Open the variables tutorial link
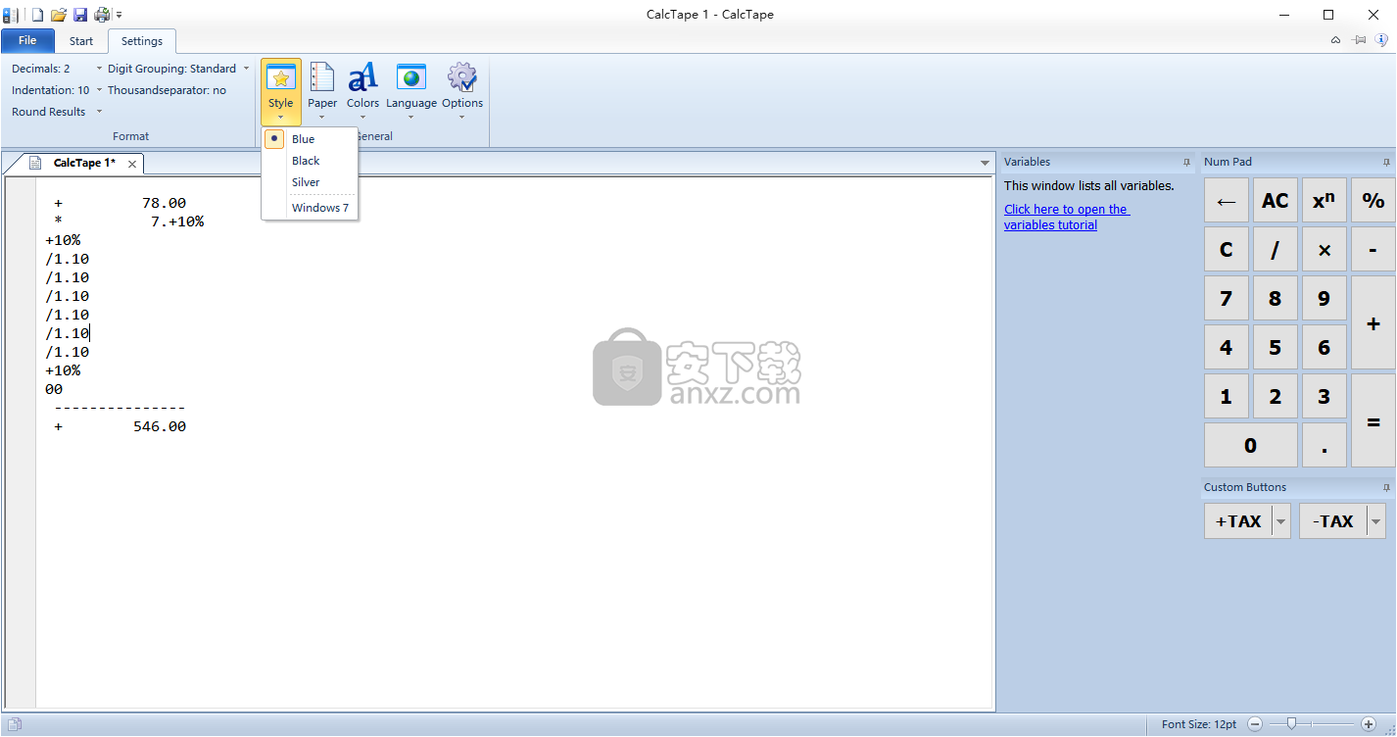Screen dimensions: 1397x737 pos(1066,217)
